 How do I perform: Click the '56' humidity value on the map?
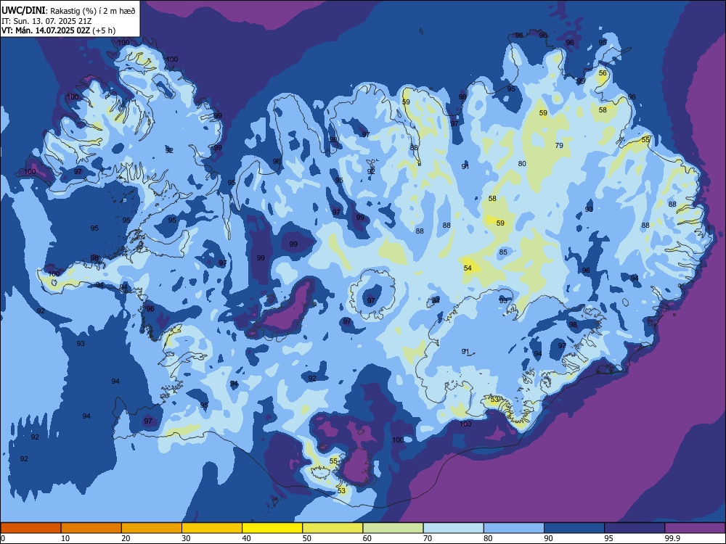(x=603, y=73)
